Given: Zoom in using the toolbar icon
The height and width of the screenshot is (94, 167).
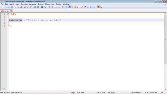Looking at the screenshot, I should click(49, 7).
